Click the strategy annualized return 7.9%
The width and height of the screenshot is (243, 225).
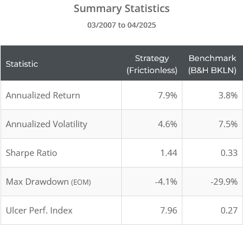(167, 96)
